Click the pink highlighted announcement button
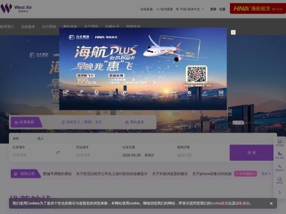This screenshot has width=286, height=214. [x=245, y=174]
